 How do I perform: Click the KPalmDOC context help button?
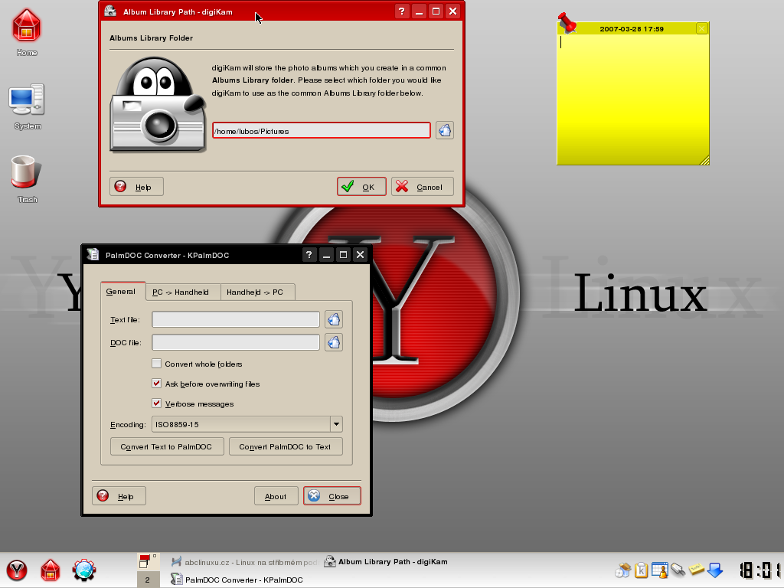coord(309,254)
